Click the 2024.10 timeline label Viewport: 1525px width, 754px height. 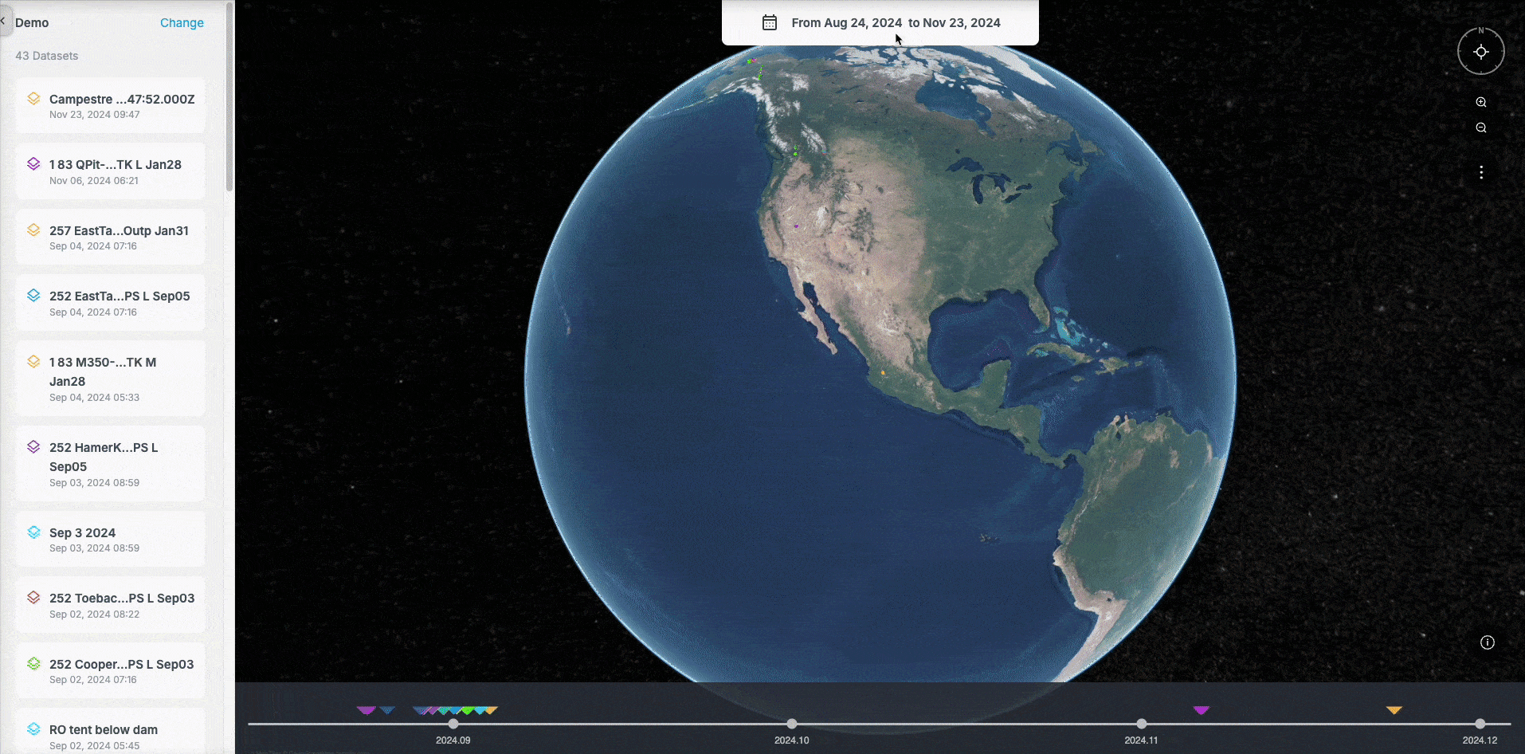pos(791,740)
